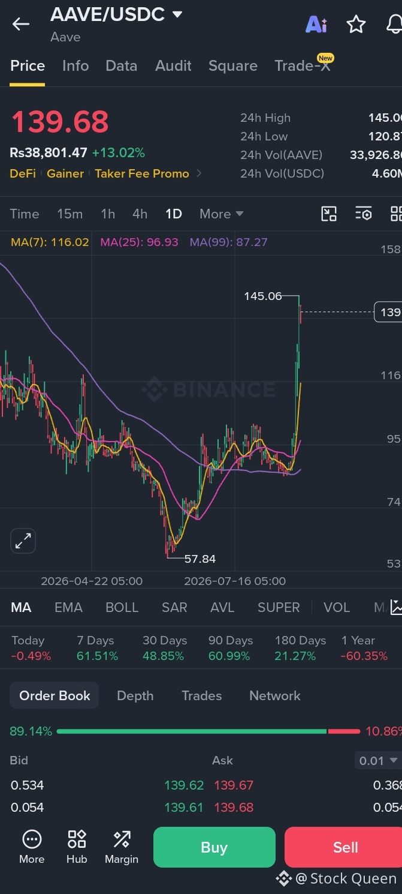This screenshot has width=402, height=894.
Task: Tap the MA(7): 116.02 label
Action: pos(50,242)
